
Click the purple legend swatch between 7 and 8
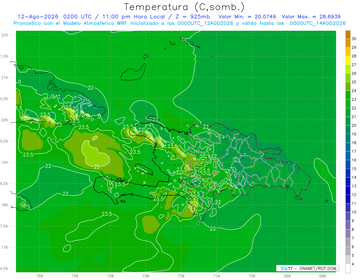click(348, 234)
